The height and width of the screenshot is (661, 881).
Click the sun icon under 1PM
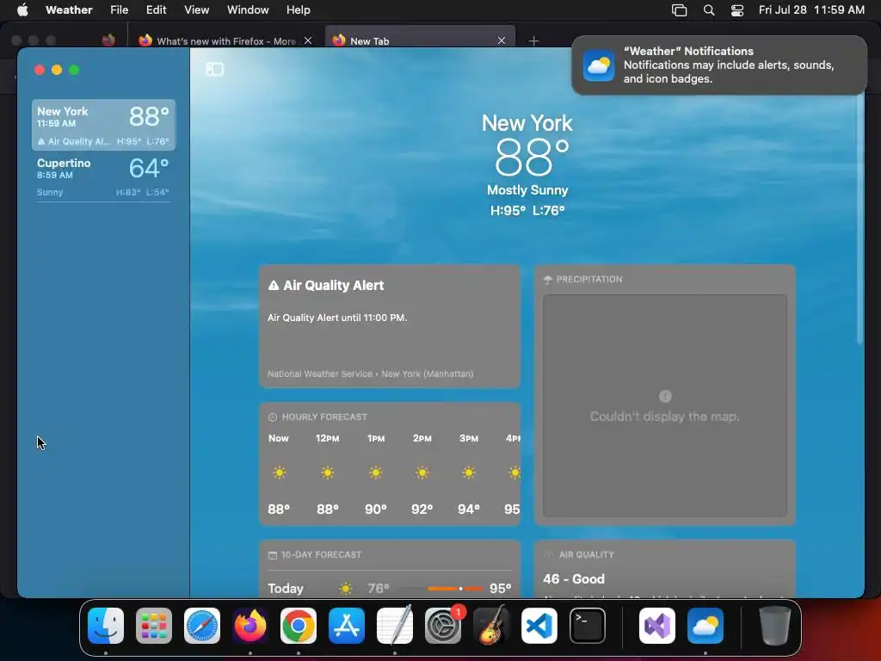pyautogui.click(x=376, y=473)
